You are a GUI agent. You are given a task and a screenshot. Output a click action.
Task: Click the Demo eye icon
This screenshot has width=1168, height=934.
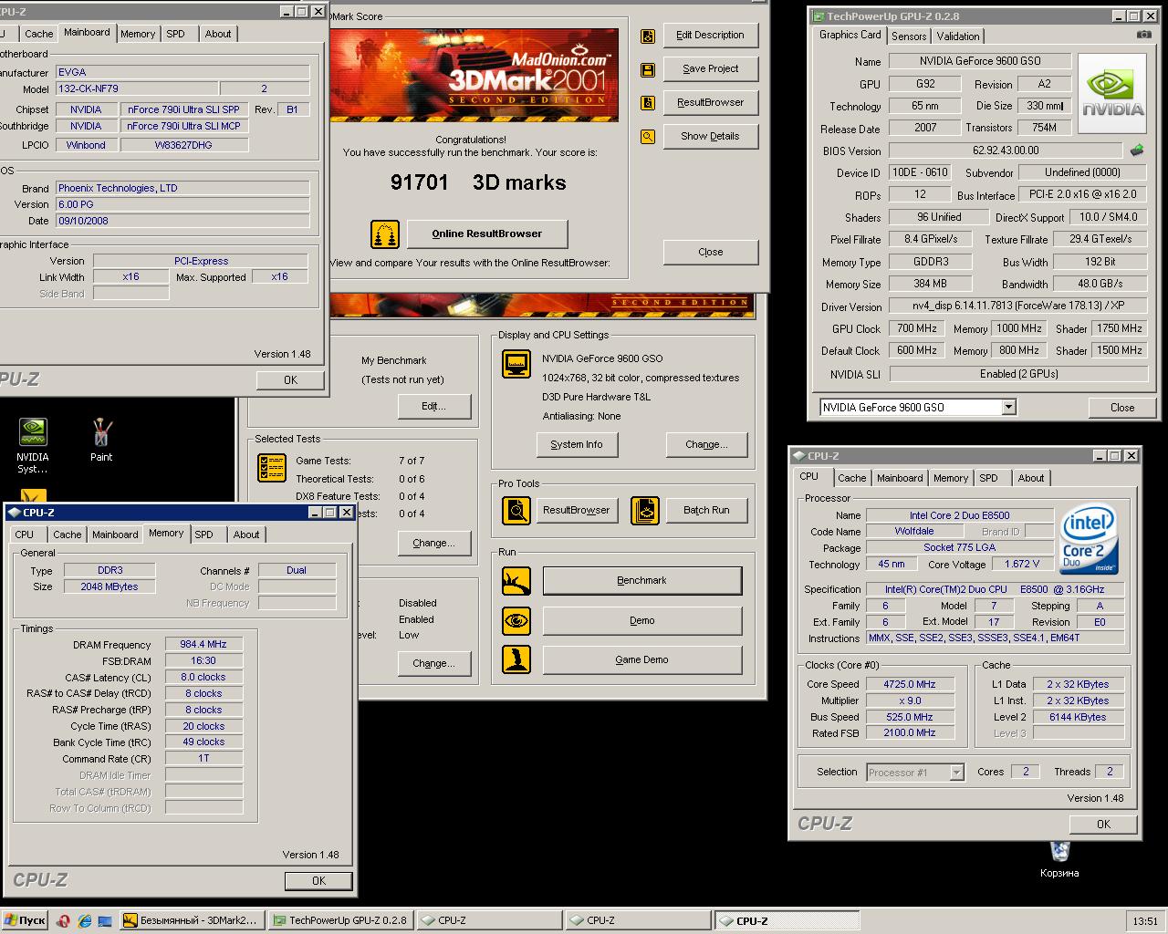[x=516, y=621]
